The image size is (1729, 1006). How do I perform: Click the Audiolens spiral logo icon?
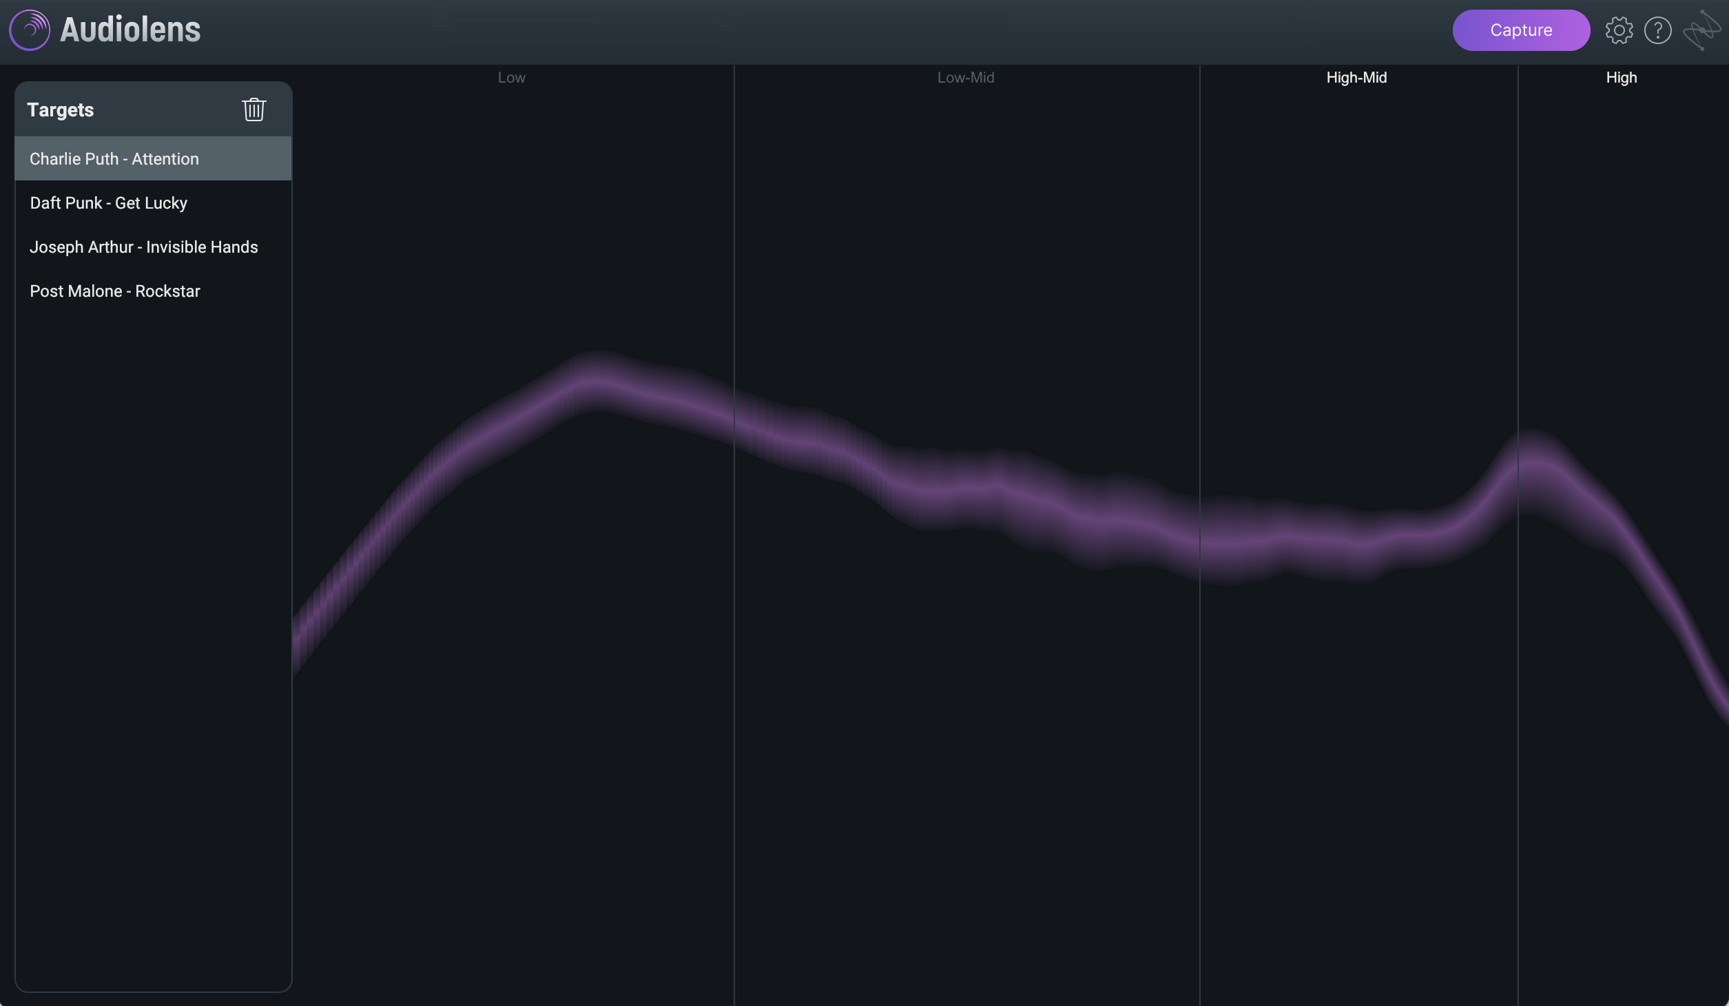coord(30,30)
